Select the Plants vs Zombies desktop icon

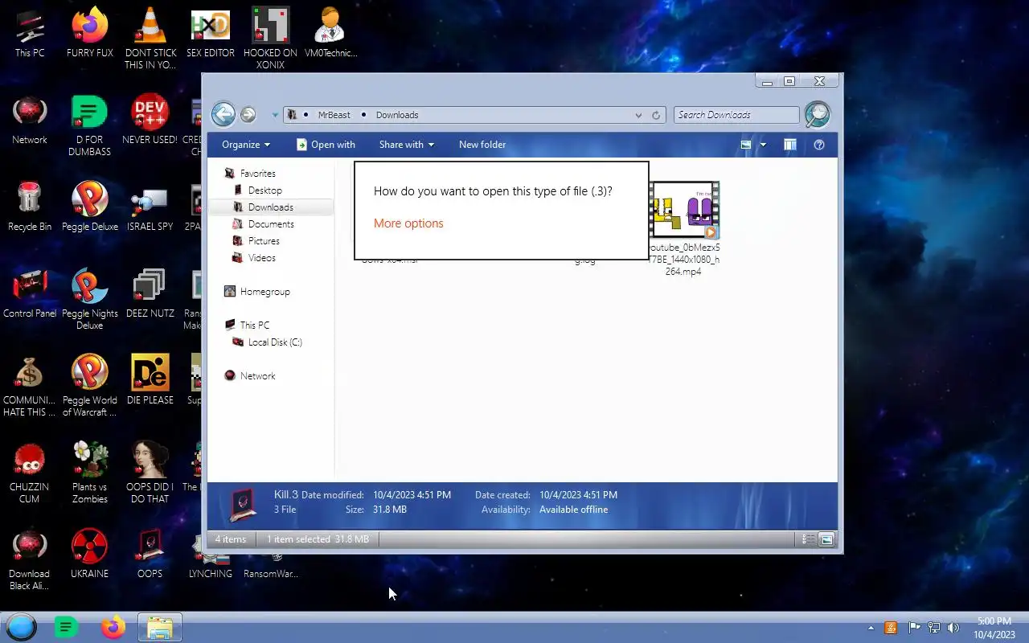pos(90,473)
